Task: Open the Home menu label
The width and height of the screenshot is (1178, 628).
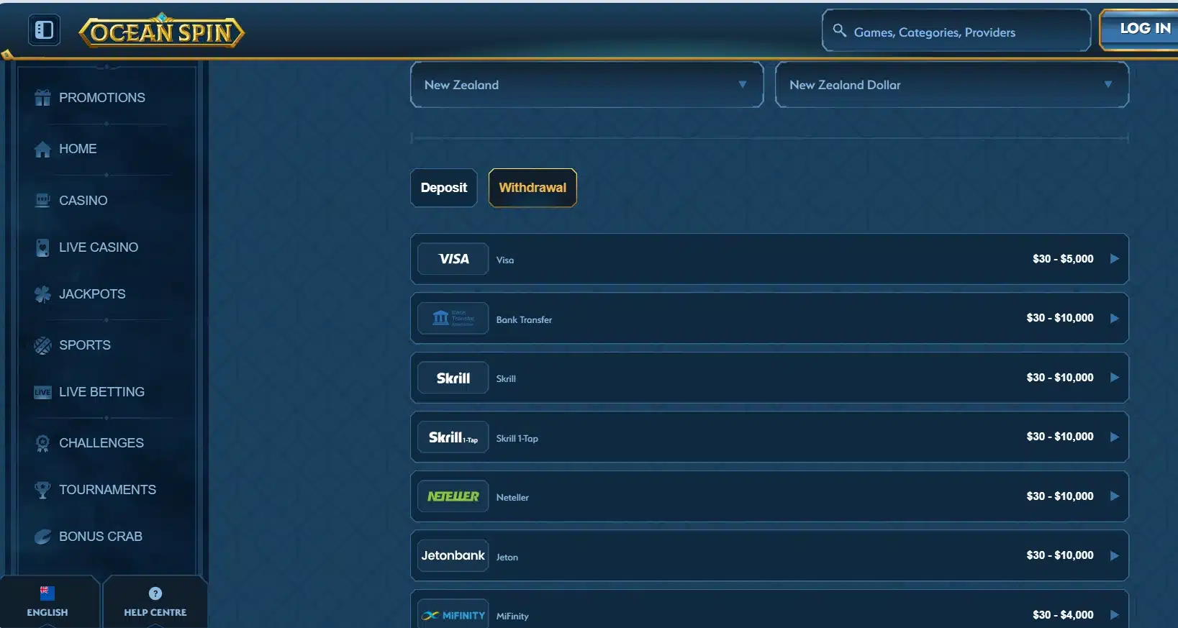Action: (78, 149)
